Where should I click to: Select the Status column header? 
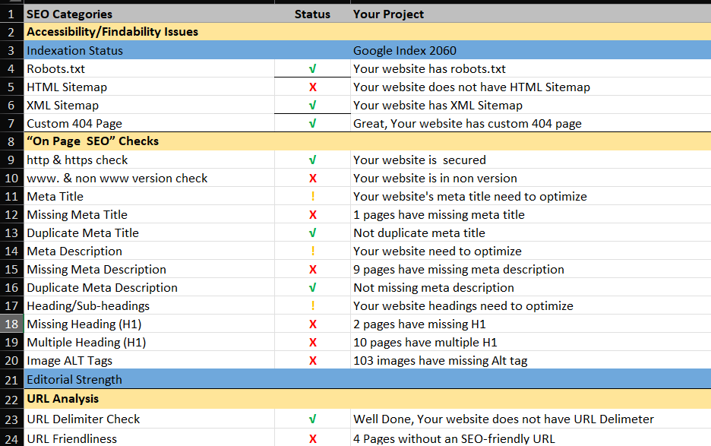[311, 14]
